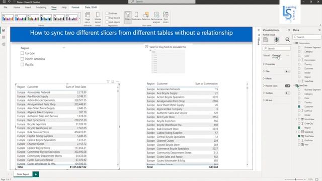The image size is (322, 181).
Task: Check the North America slicer option
Action: point(22,59)
